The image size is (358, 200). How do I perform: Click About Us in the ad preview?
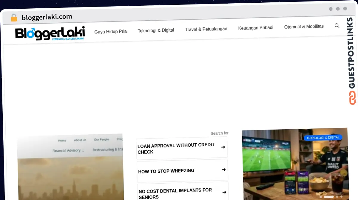[x=80, y=140]
